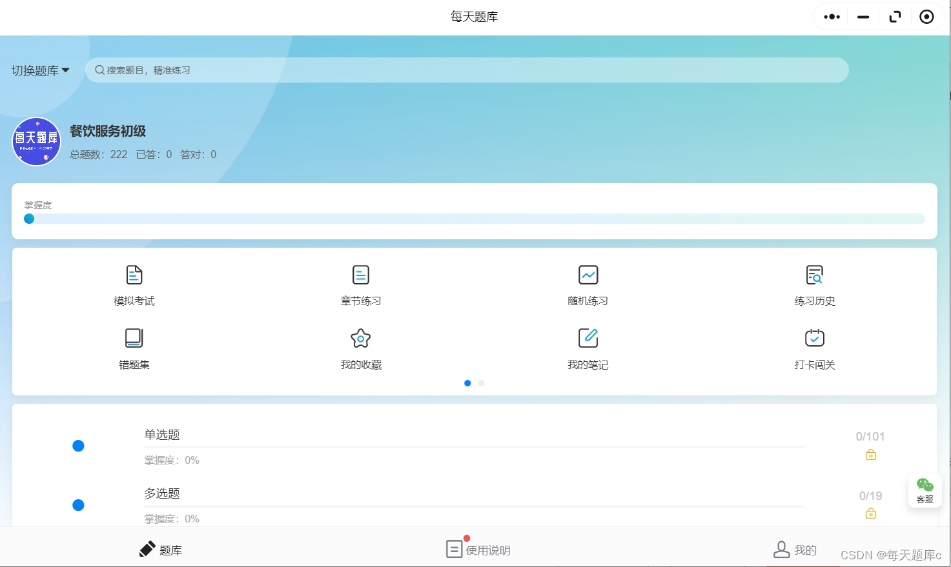Minimize the mini program window
The height and width of the screenshot is (567, 951).
point(863,17)
